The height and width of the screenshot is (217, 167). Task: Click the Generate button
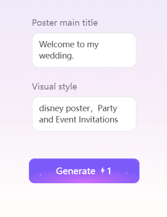point(84,171)
